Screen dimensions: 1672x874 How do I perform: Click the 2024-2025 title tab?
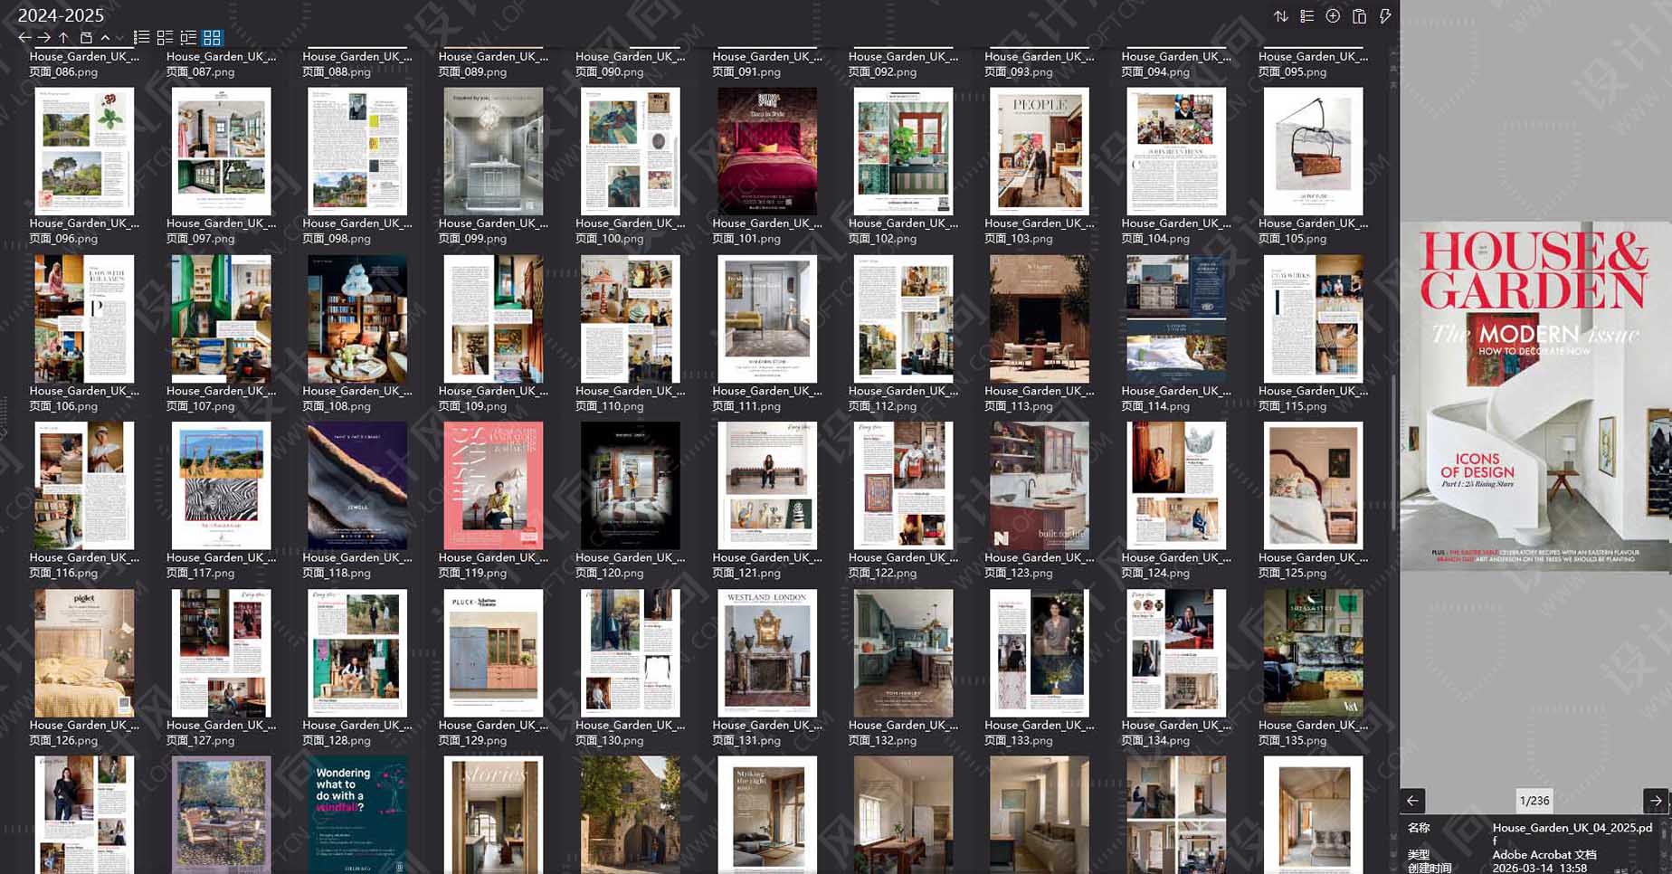coord(62,14)
